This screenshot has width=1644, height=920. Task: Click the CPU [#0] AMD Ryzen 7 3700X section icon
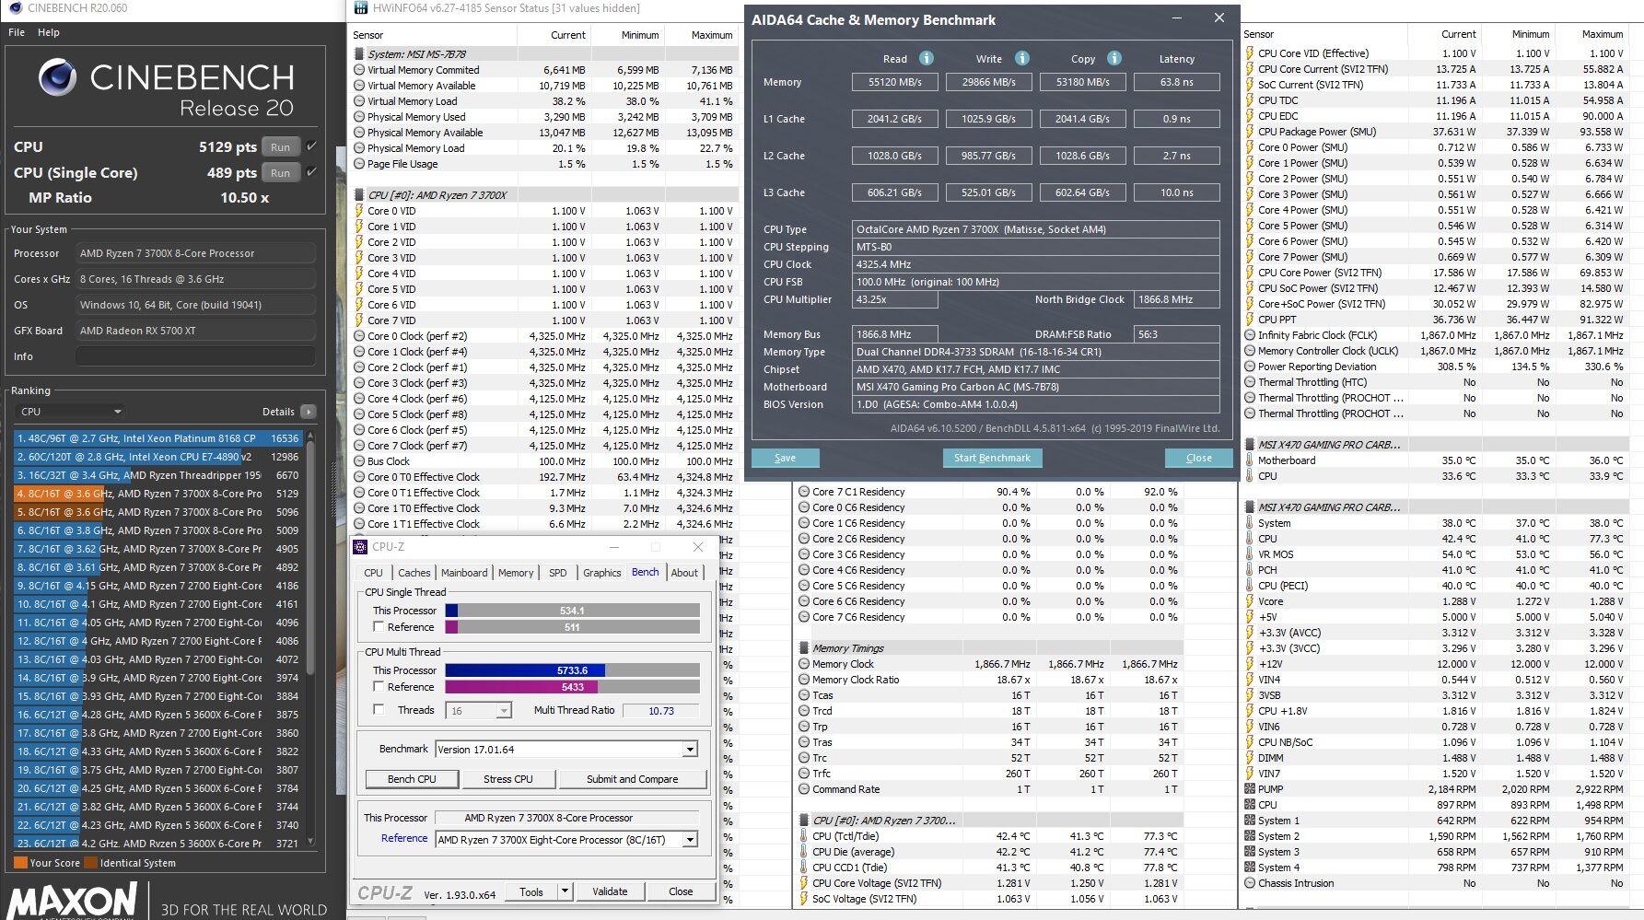click(x=359, y=194)
